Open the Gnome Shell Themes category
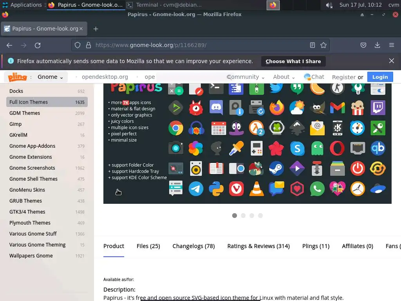Image resolution: width=401 pixels, height=301 pixels. click(x=47, y=179)
